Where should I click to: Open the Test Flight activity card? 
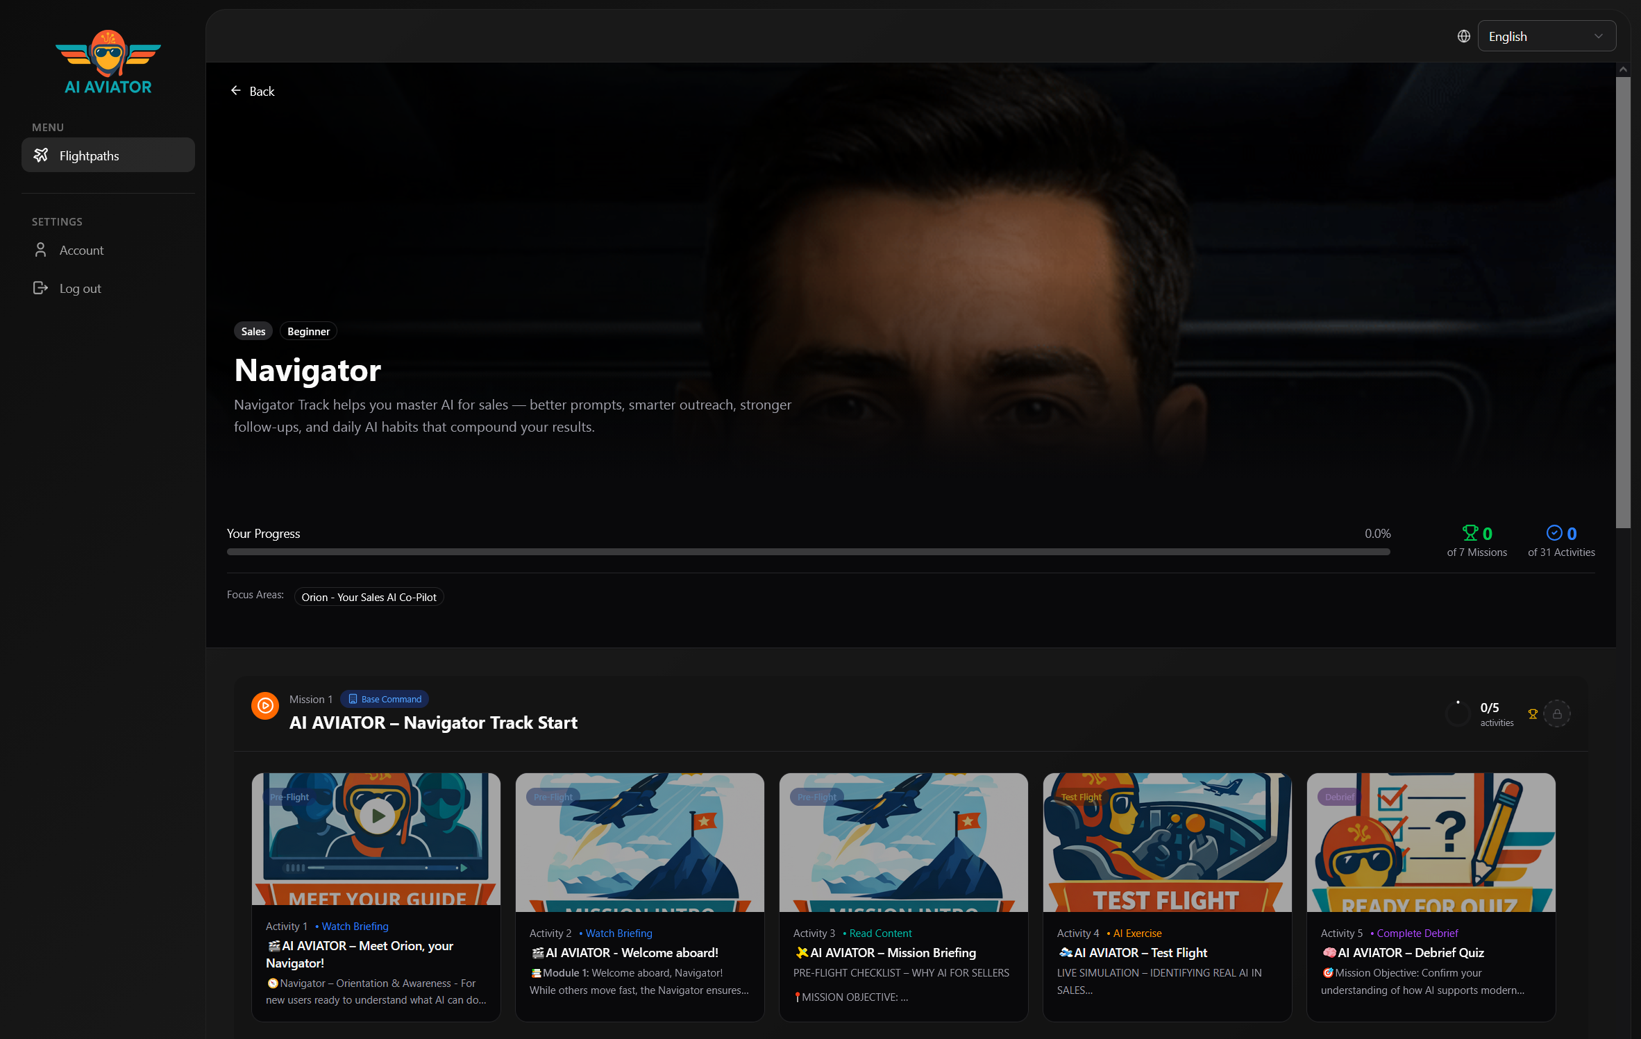pos(1167,895)
